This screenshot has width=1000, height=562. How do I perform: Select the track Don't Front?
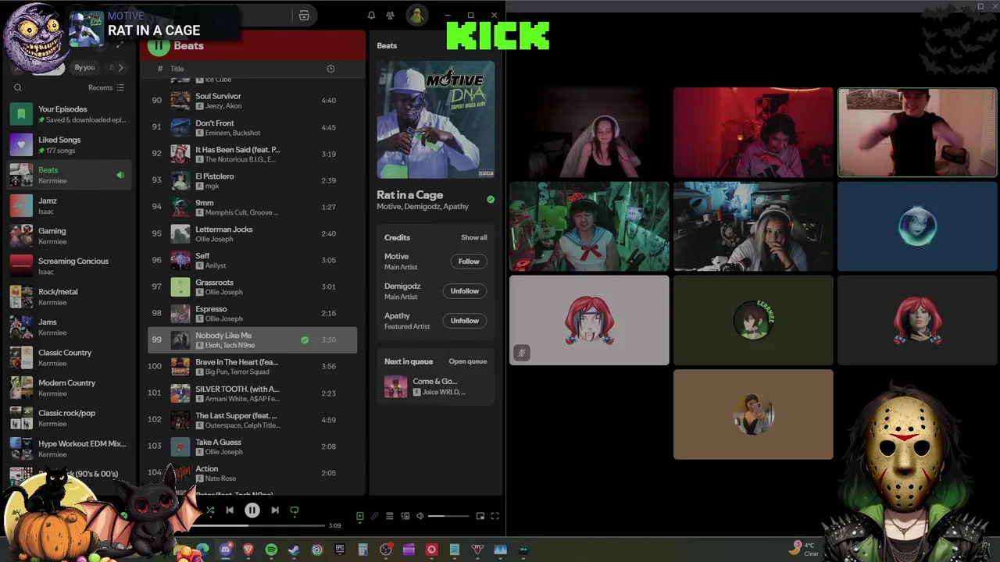point(252,127)
